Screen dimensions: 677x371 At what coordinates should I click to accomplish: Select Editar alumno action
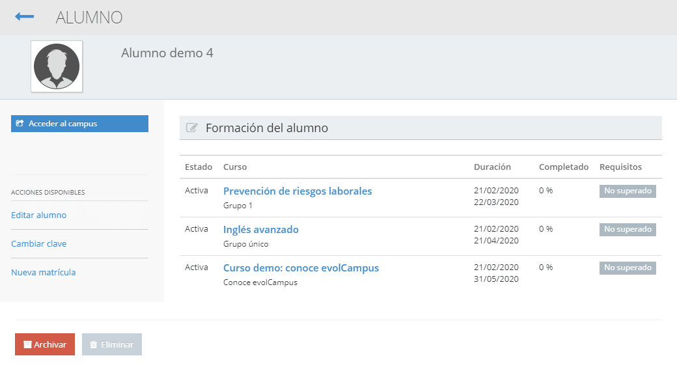click(x=39, y=215)
